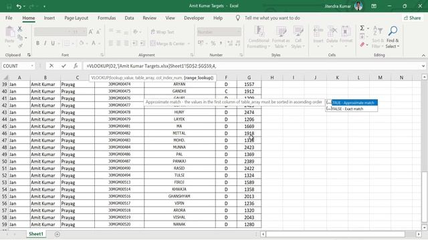428x240 pixels.
Task: Toggle Bold formatting
Action: coord(37,43)
